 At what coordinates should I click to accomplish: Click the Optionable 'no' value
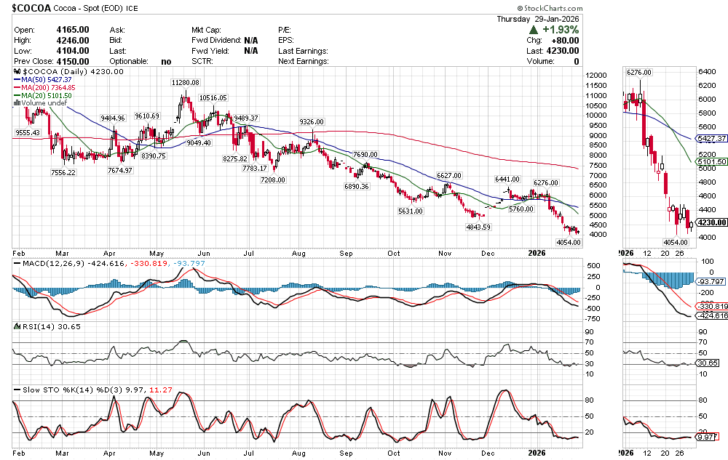tap(166, 62)
